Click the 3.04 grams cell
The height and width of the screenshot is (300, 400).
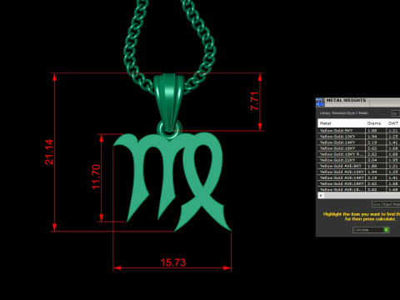click(x=376, y=160)
